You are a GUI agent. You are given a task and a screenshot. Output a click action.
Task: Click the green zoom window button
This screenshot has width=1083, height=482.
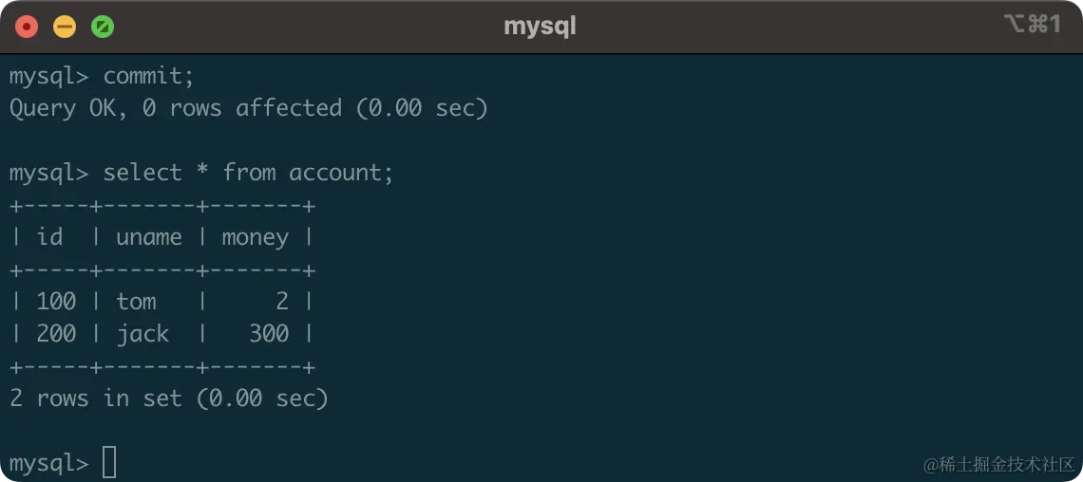[x=103, y=27]
